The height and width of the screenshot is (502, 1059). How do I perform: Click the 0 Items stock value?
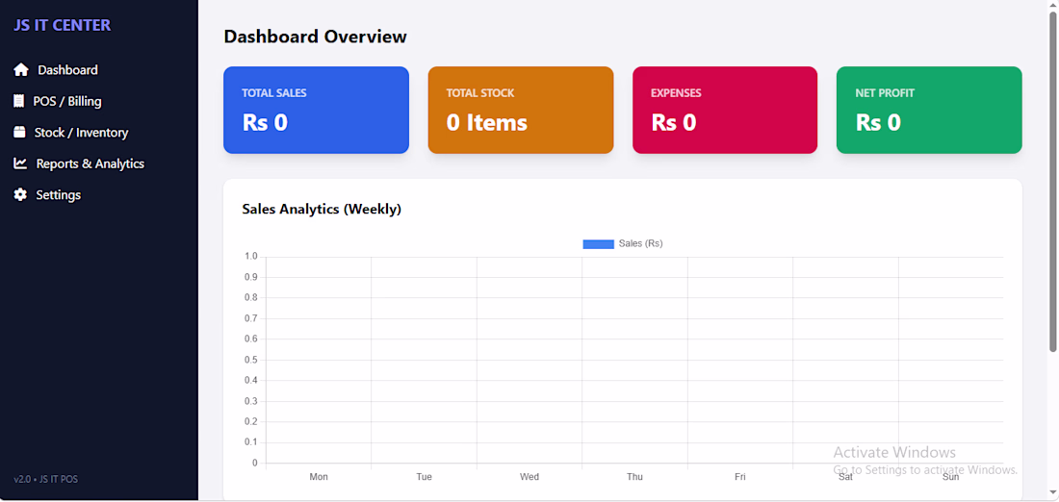487,122
